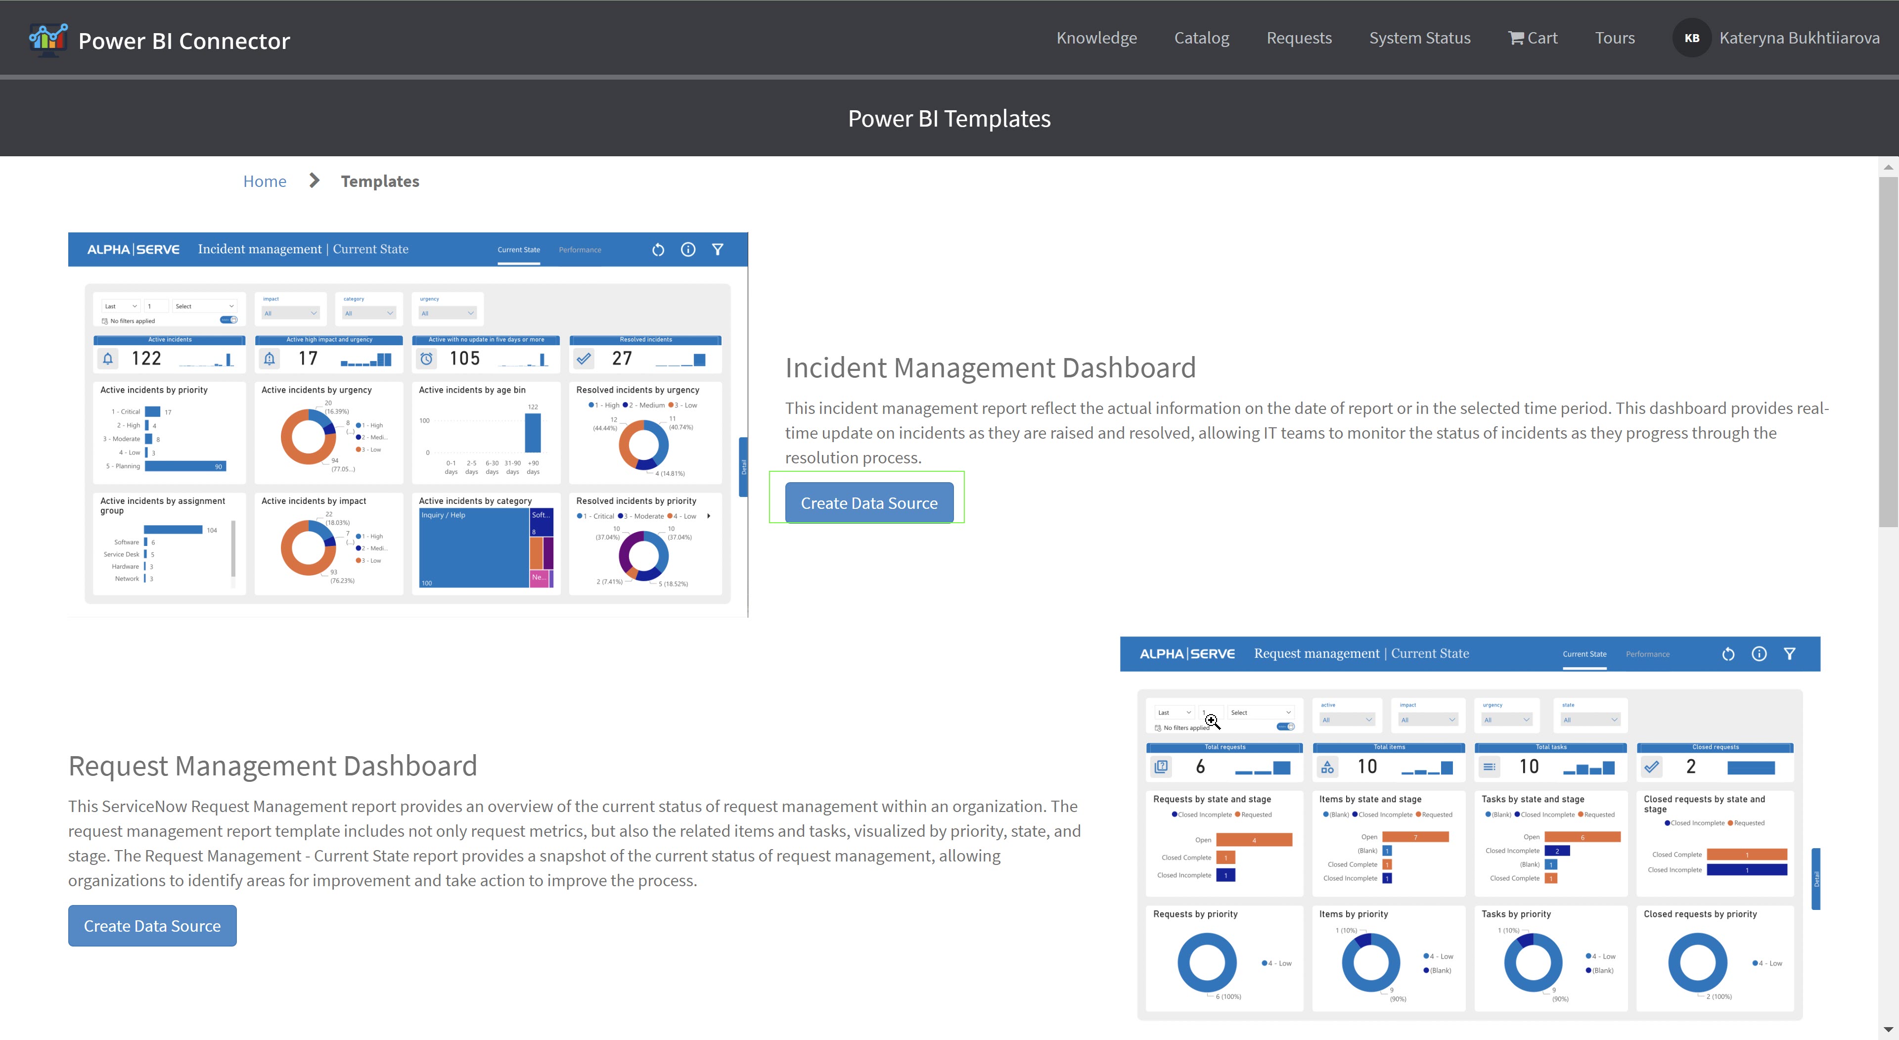This screenshot has width=1899, height=1040.
Task: Click info icon in Incident management header
Action: (688, 250)
